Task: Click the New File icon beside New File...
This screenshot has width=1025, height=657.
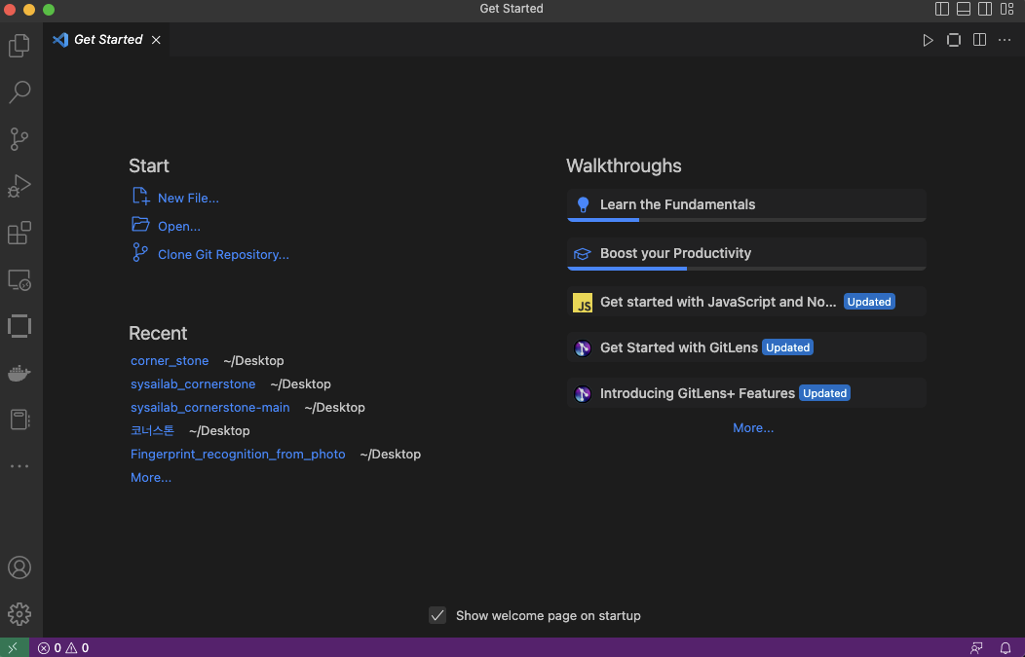Action: 140,196
